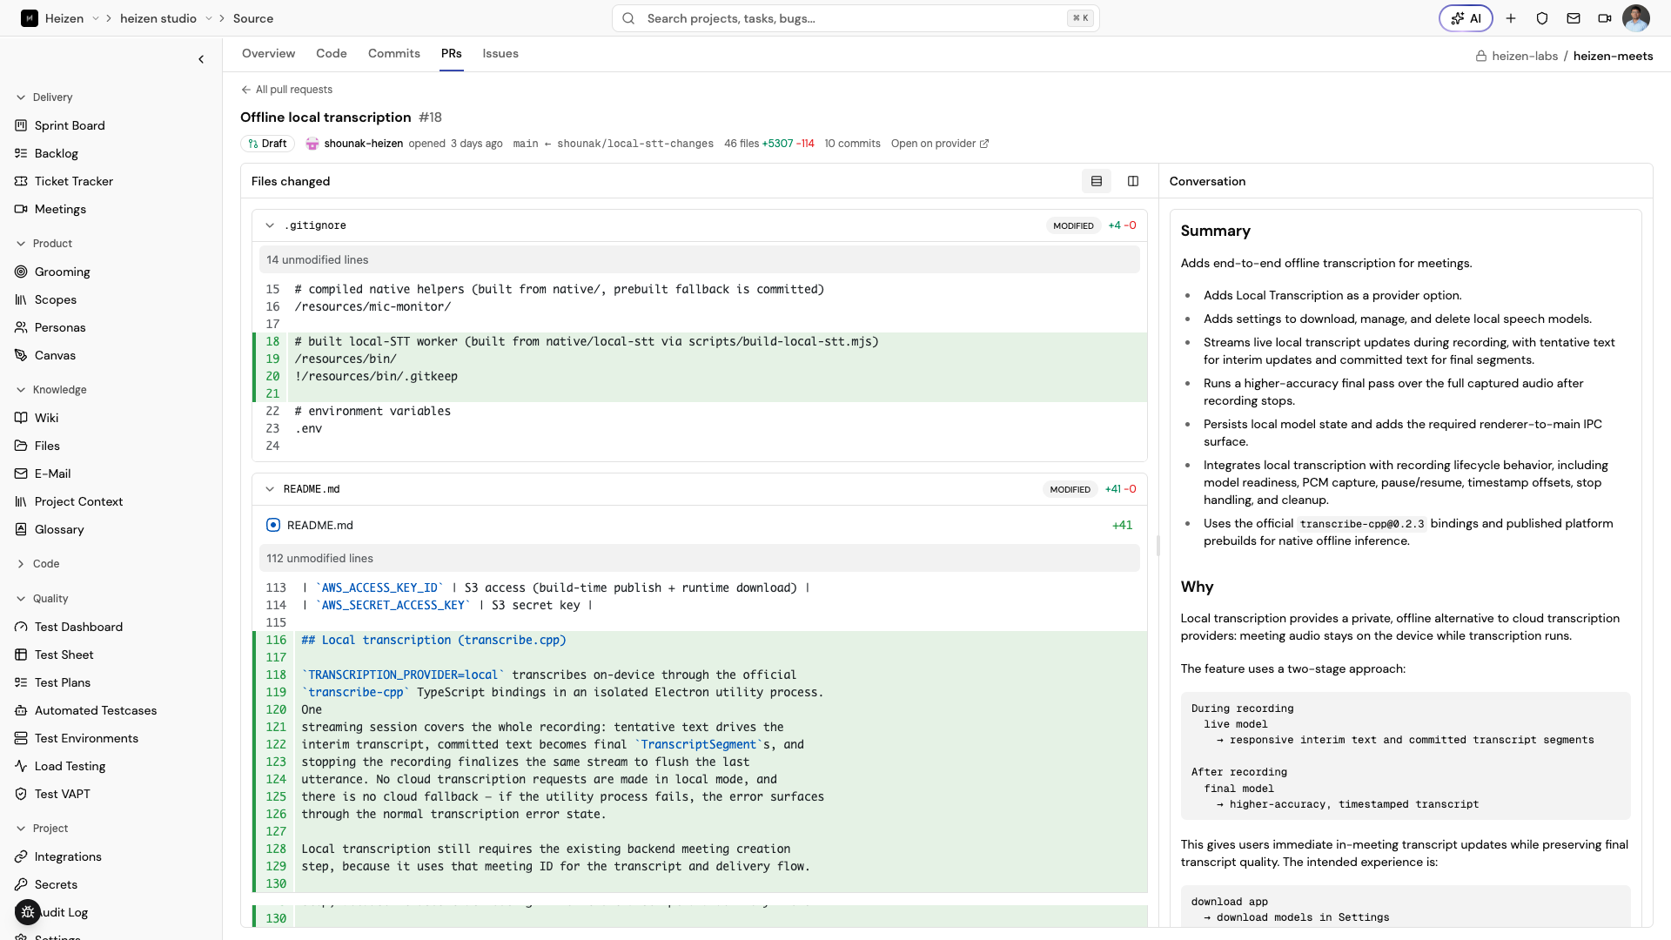Open on provider external link
Screen dimensions: 1671x940
[940, 144]
